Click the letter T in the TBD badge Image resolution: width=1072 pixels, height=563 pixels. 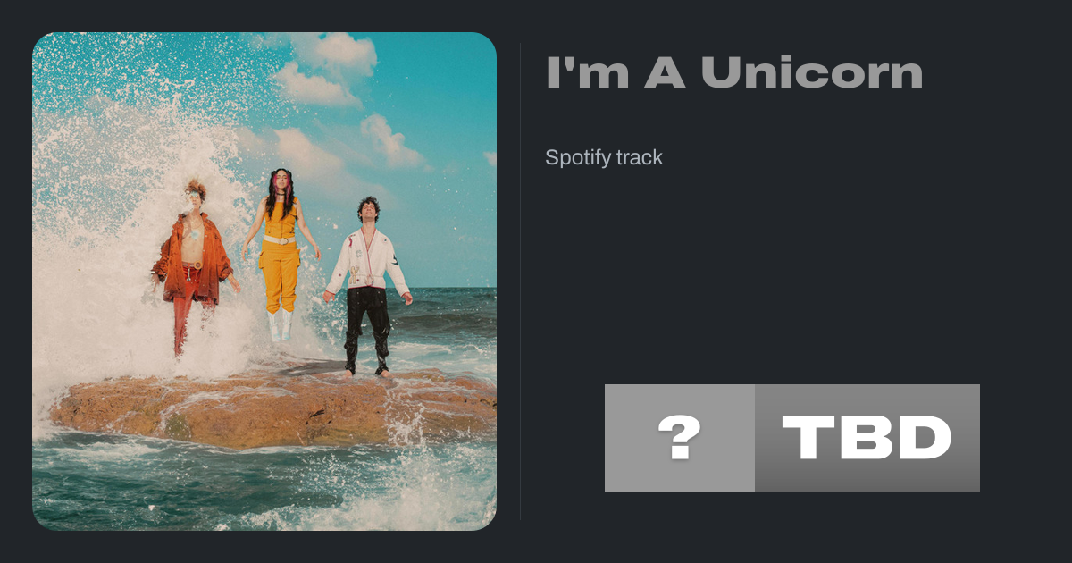point(808,438)
